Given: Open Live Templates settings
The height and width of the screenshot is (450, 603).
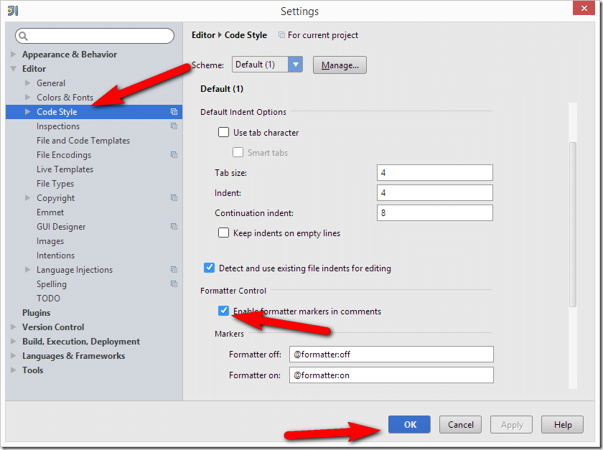Looking at the screenshot, I should [65, 169].
